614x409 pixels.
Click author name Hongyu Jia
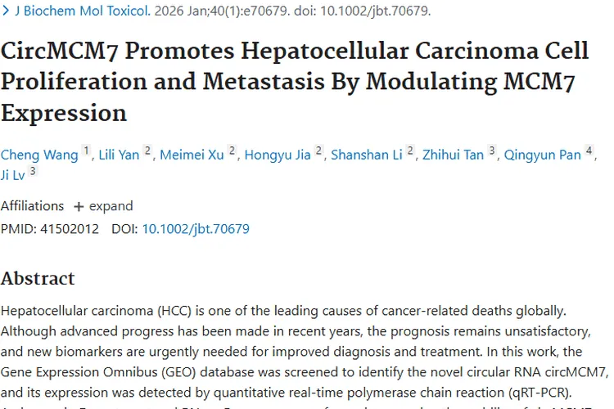pos(279,155)
